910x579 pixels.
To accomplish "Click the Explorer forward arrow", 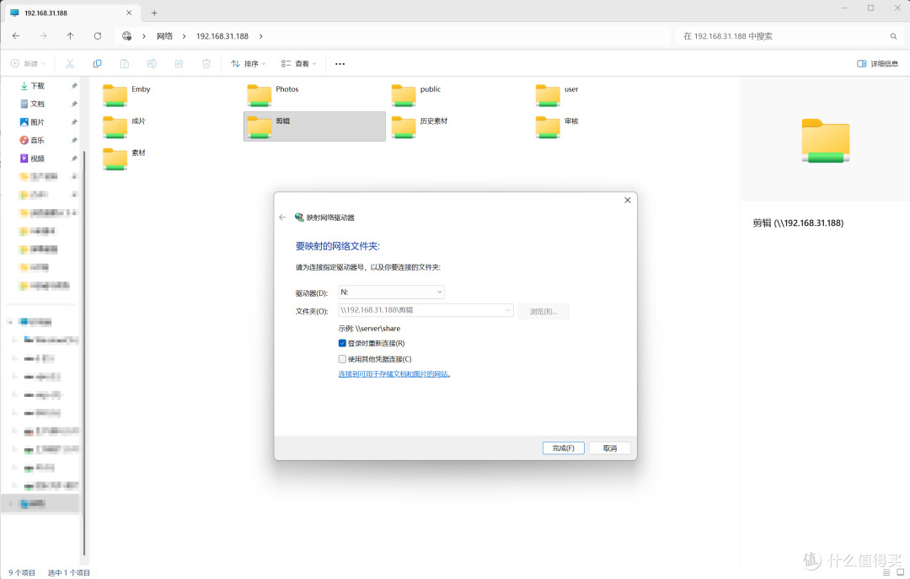I will coord(43,36).
